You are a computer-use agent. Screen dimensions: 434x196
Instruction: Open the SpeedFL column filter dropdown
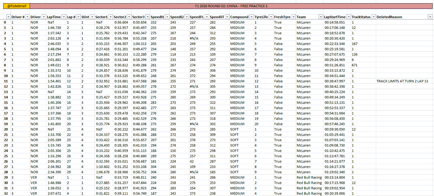point(207,17)
